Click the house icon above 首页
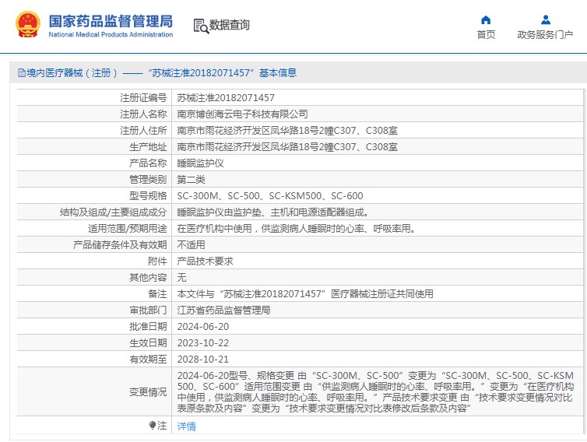Viewport: 587px width, 442px height. [486, 19]
